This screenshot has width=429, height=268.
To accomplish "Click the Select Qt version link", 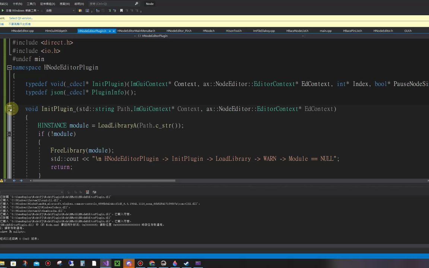I will point(21,18).
